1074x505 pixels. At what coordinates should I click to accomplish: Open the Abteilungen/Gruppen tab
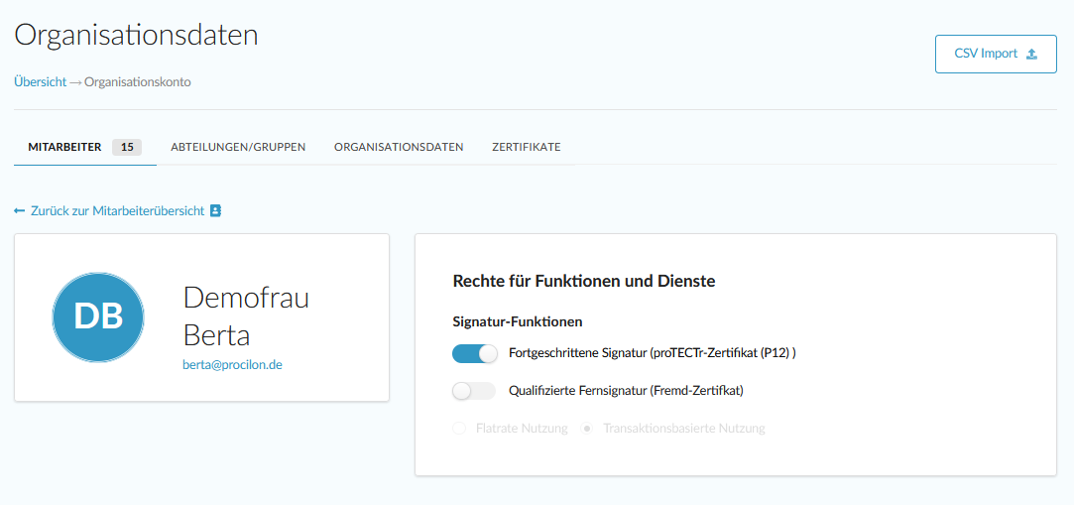(x=238, y=147)
